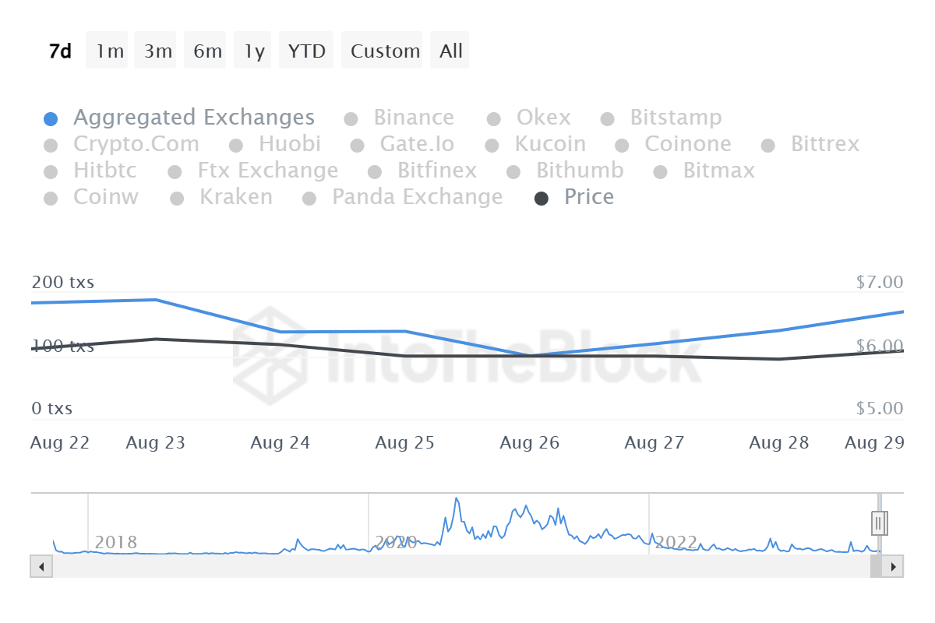Screen dimensions: 935x623
Task: Enable the Crypto.Com legend series
Action: pyautogui.click(x=136, y=145)
